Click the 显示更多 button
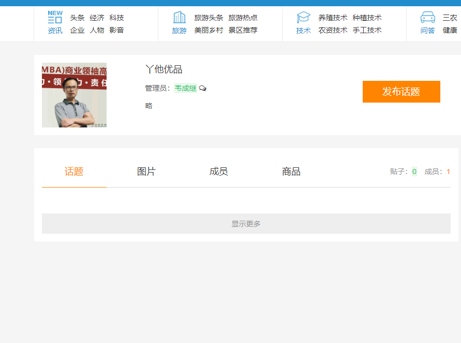 [x=246, y=224]
